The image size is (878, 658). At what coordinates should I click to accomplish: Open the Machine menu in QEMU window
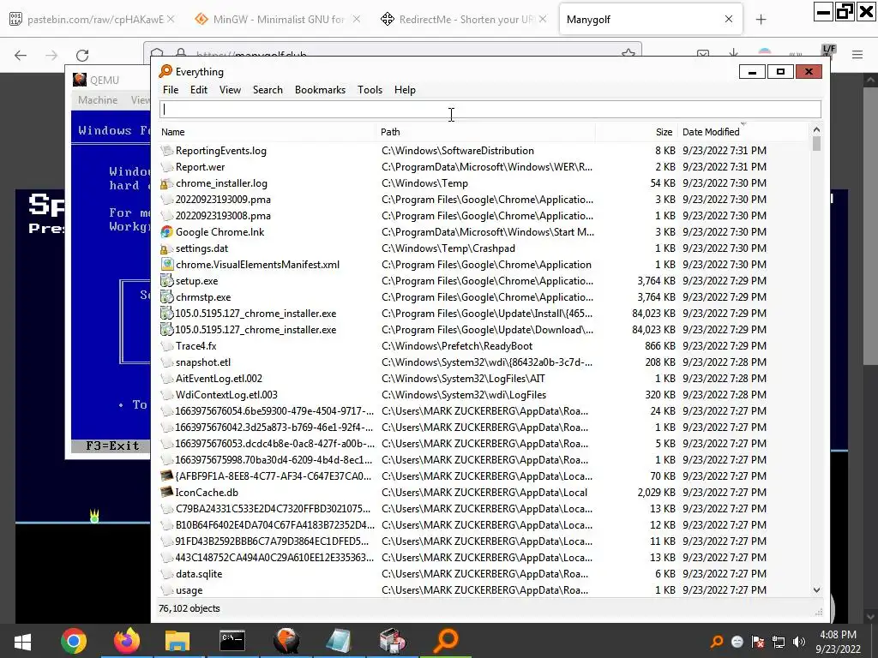click(98, 100)
